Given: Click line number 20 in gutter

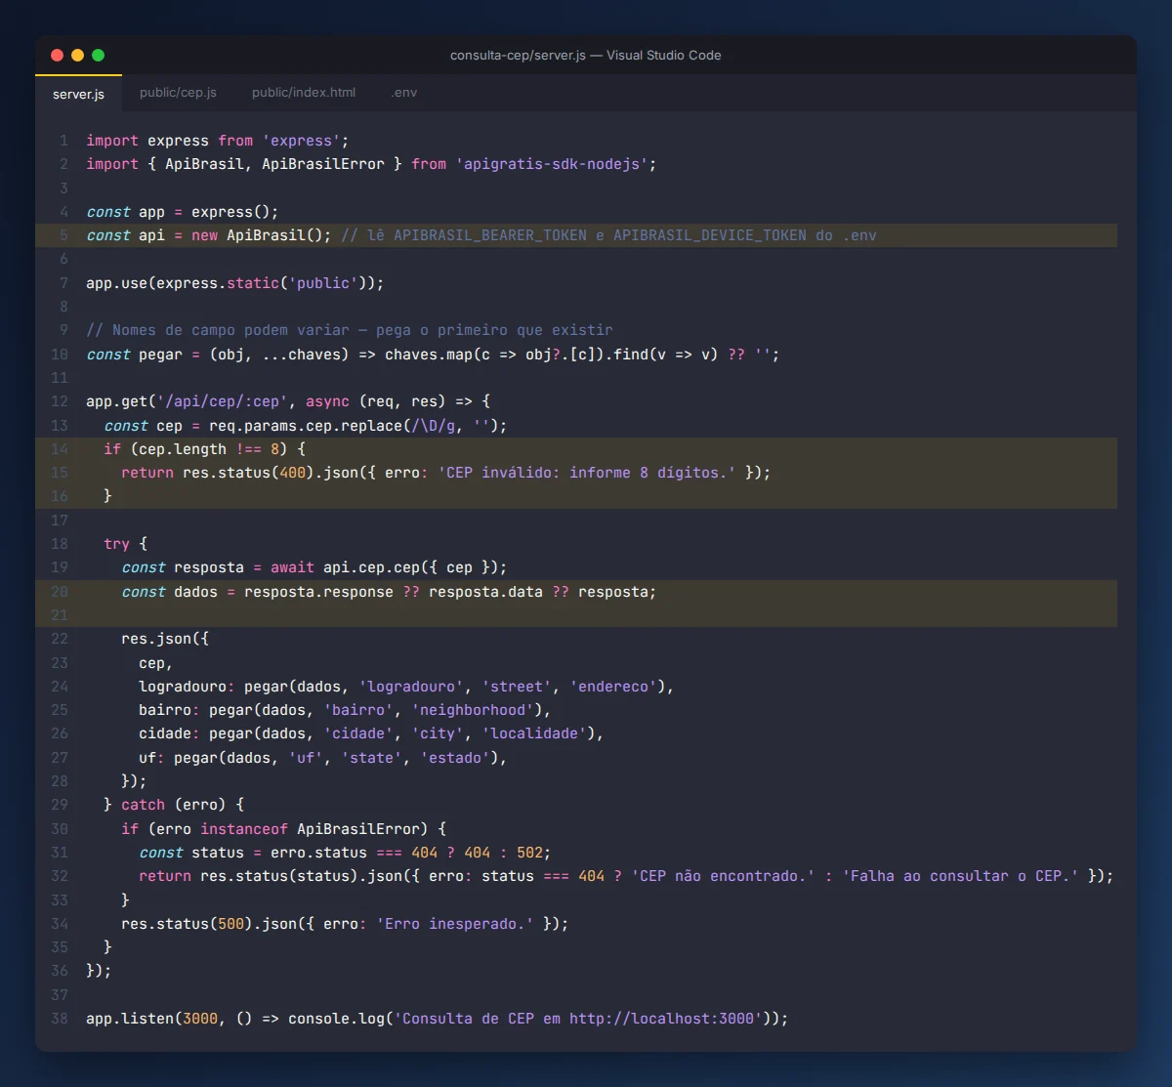Looking at the screenshot, I should [60, 592].
